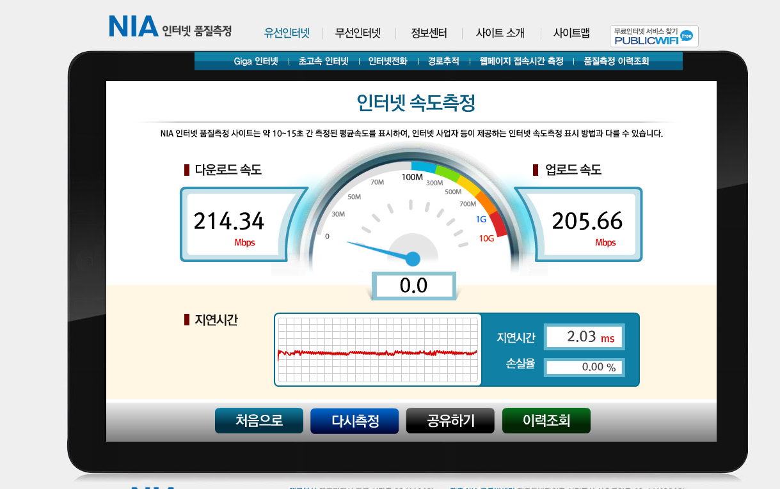This screenshot has height=489, width=780.
Task: Open the 사이트 소개 menu
Action: point(498,33)
